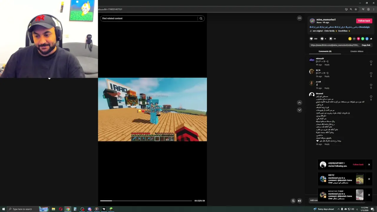Open mine_memories1 profile avatar
Image resolution: width=377 pixels, height=212 pixels.
312,21
